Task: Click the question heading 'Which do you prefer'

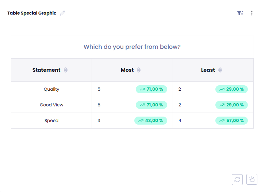Action: pyautogui.click(x=132, y=47)
